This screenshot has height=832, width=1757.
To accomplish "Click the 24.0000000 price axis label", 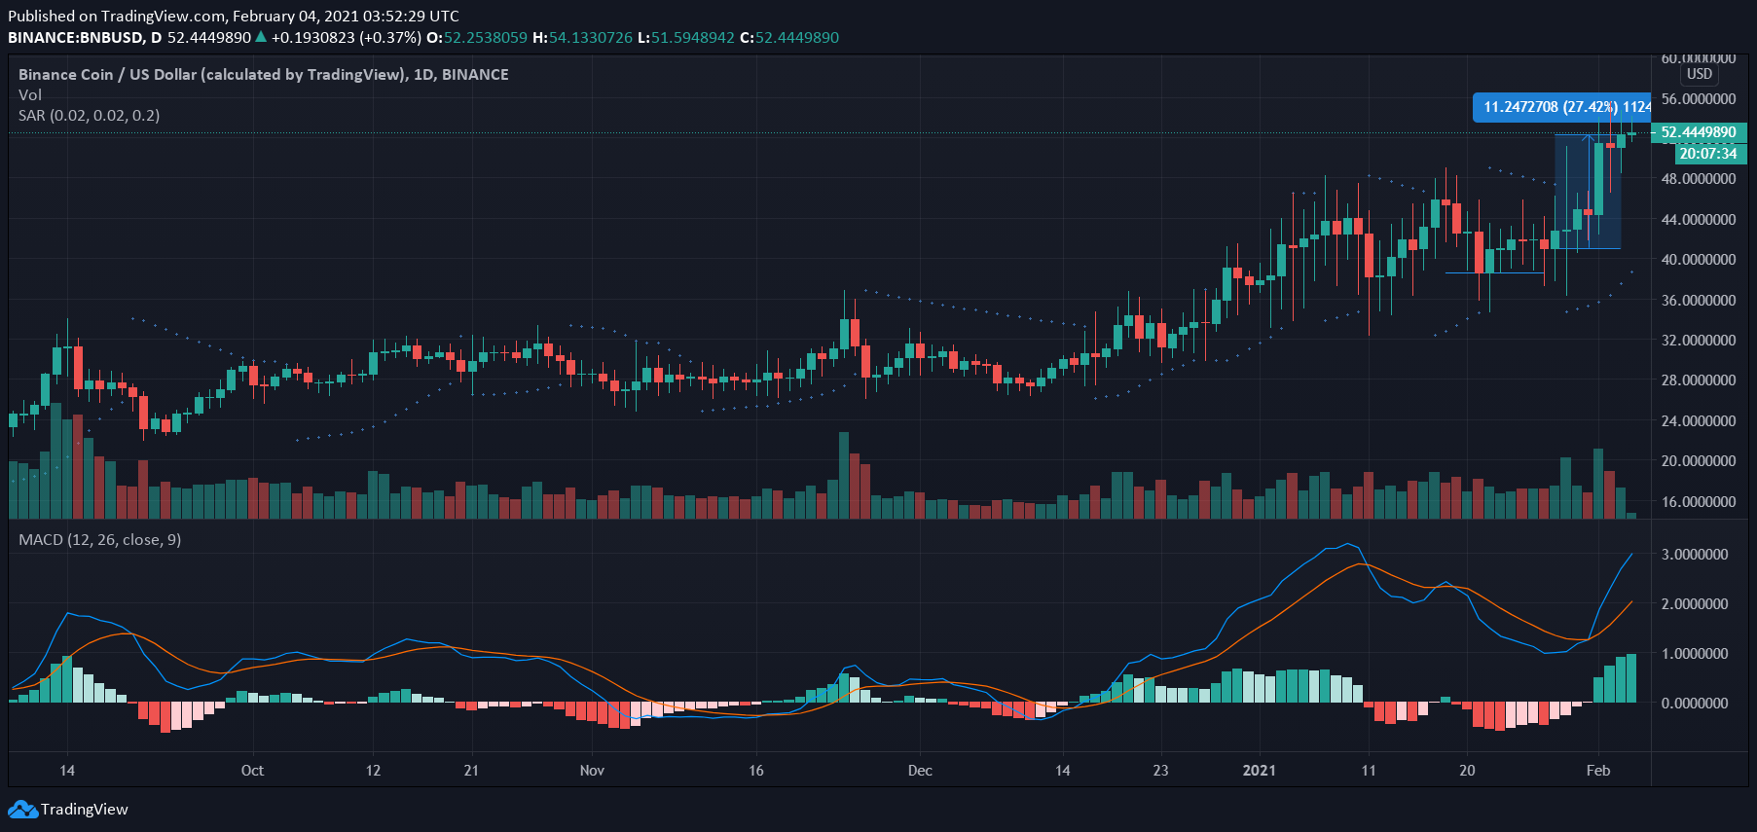I will pos(1699,421).
